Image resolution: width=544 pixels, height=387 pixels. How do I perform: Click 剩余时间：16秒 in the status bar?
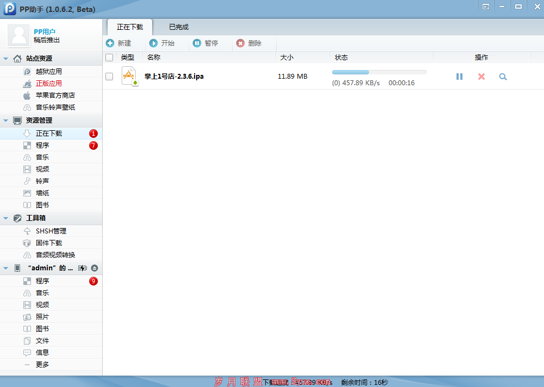(364, 383)
